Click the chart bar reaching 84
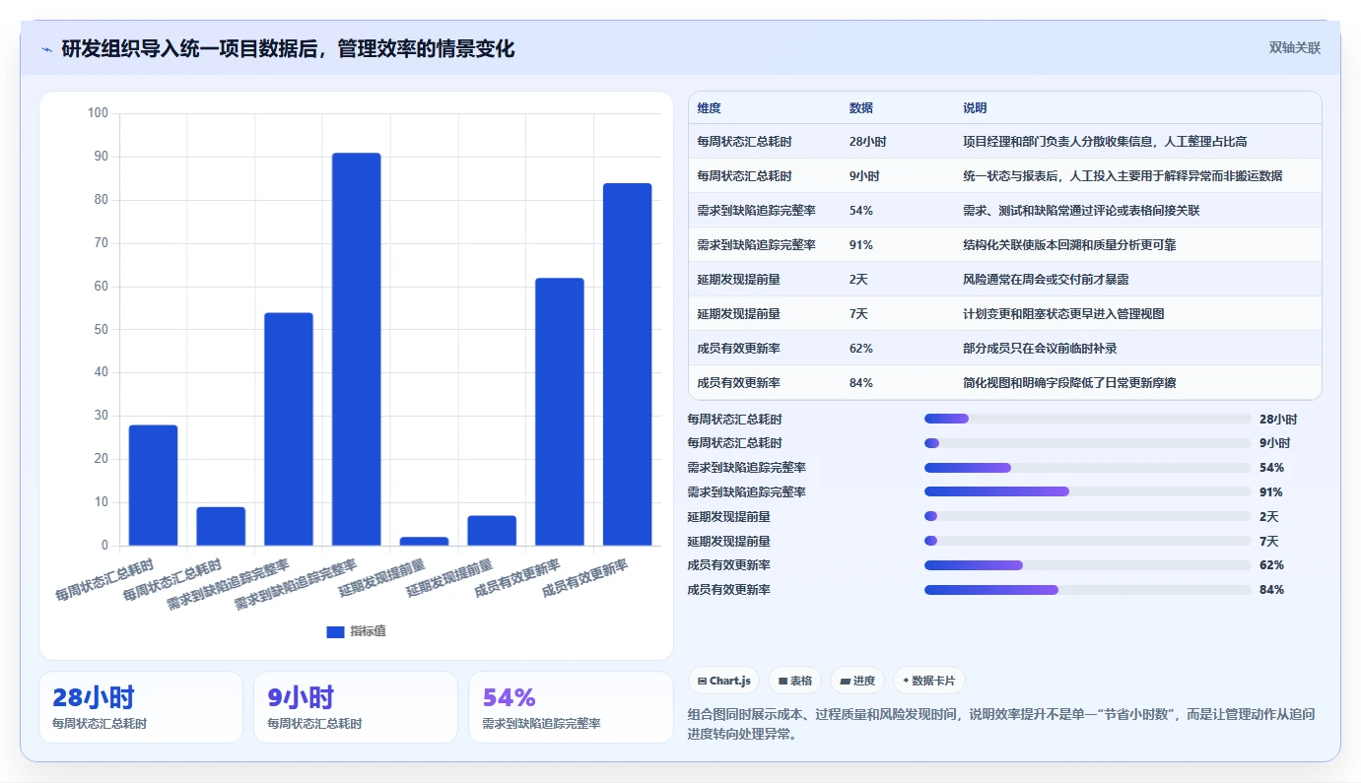This screenshot has width=1361, height=783. pyautogui.click(x=627, y=364)
